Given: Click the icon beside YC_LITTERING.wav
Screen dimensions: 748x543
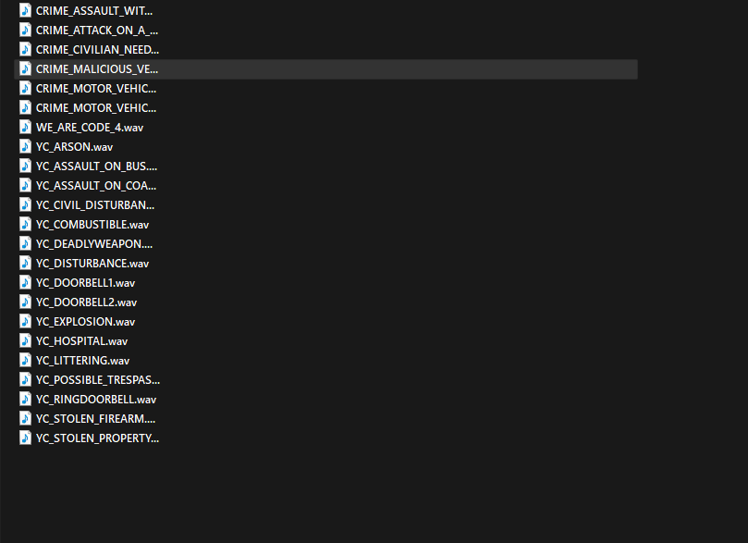Looking at the screenshot, I should [x=26, y=360].
